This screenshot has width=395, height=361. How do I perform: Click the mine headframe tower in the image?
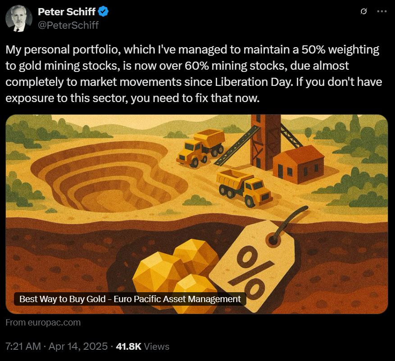click(x=264, y=142)
